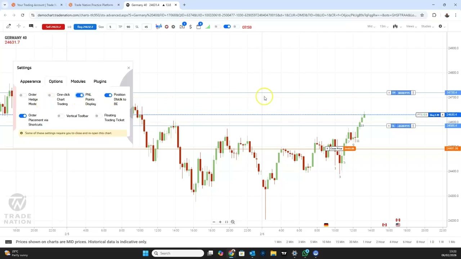Click the US flag event marker
461x259 pixels.
pos(398,225)
